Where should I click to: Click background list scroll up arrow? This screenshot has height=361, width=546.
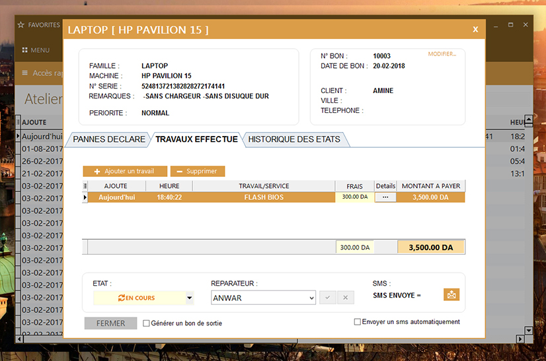coord(529,120)
